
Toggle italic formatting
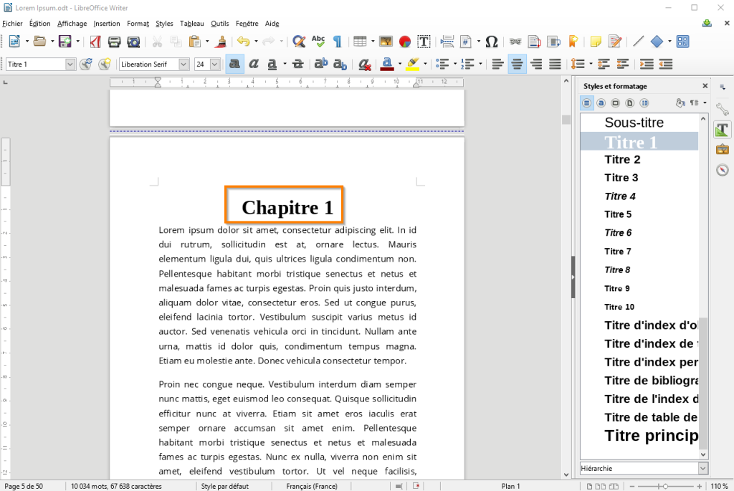coord(254,64)
